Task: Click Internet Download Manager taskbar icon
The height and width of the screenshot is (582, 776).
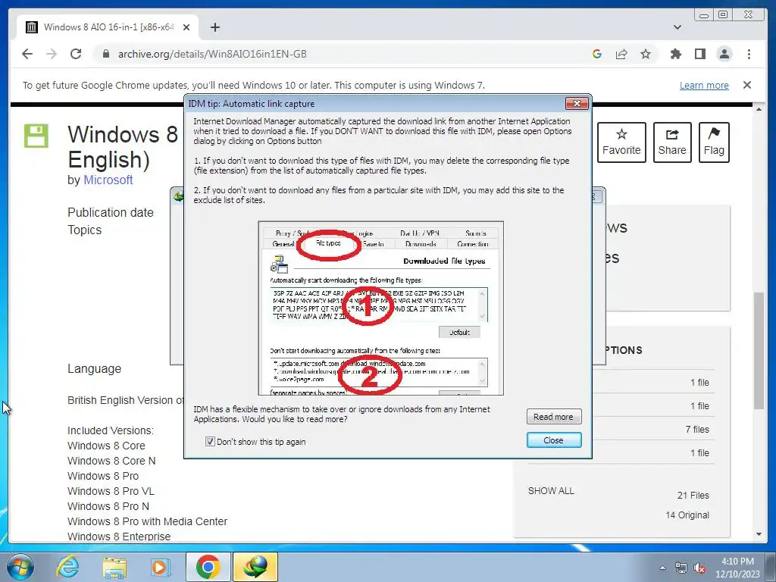Action: pyautogui.click(x=255, y=567)
